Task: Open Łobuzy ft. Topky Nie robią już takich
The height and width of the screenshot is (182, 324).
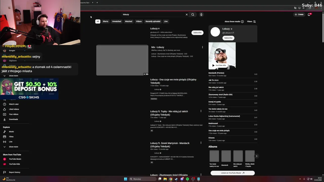Action: [169, 113]
